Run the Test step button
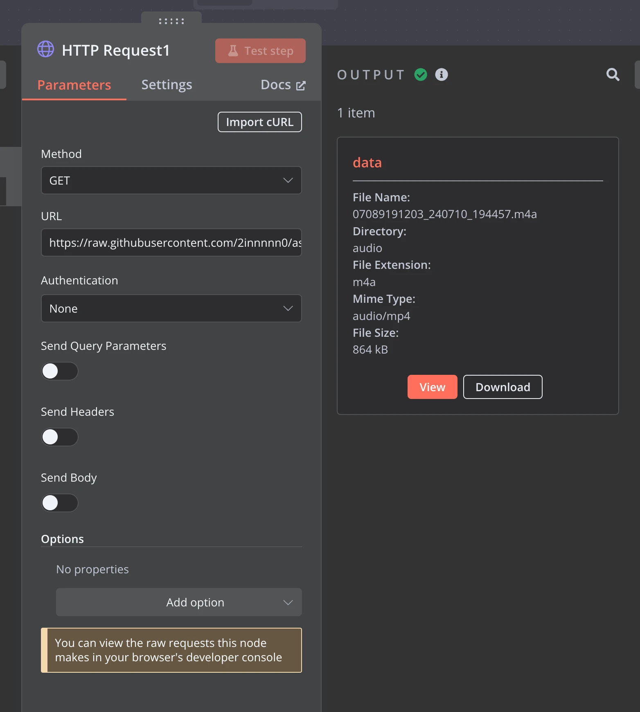 click(x=260, y=51)
